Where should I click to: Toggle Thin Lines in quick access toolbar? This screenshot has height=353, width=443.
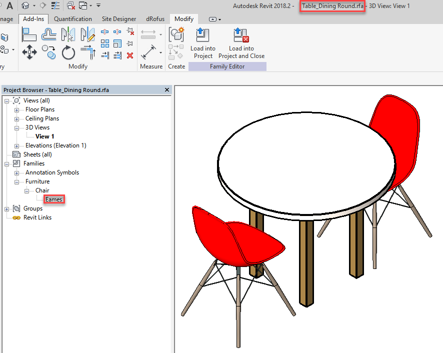(55, 5)
